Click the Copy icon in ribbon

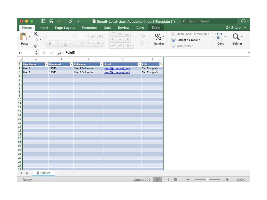(x=36, y=40)
